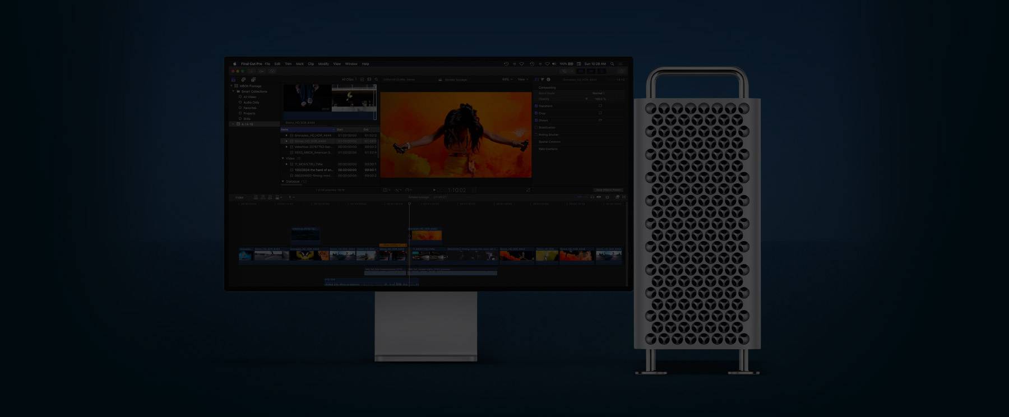Open the Photos and Audio sidebar
The width and height of the screenshot is (1009, 417).
click(243, 80)
